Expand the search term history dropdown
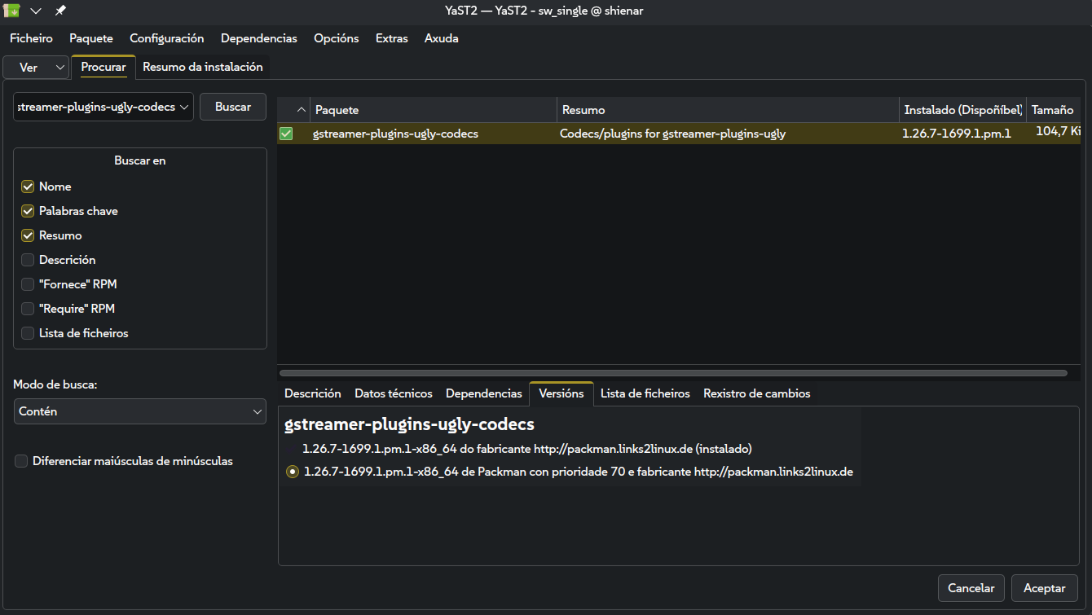This screenshot has width=1092, height=615. pyautogui.click(x=184, y=107)
